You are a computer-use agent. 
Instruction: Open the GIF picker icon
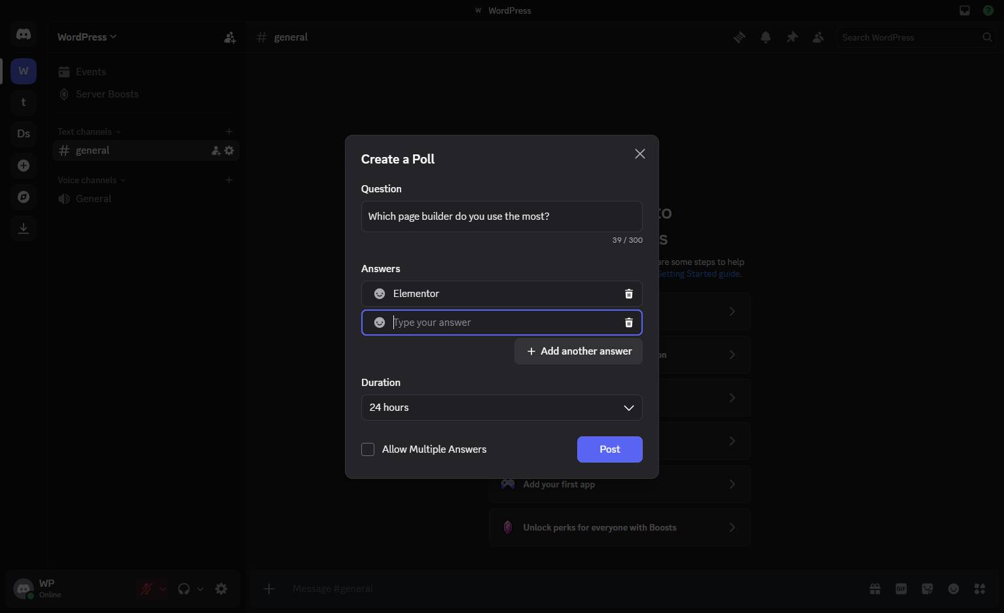pos(901,589)
